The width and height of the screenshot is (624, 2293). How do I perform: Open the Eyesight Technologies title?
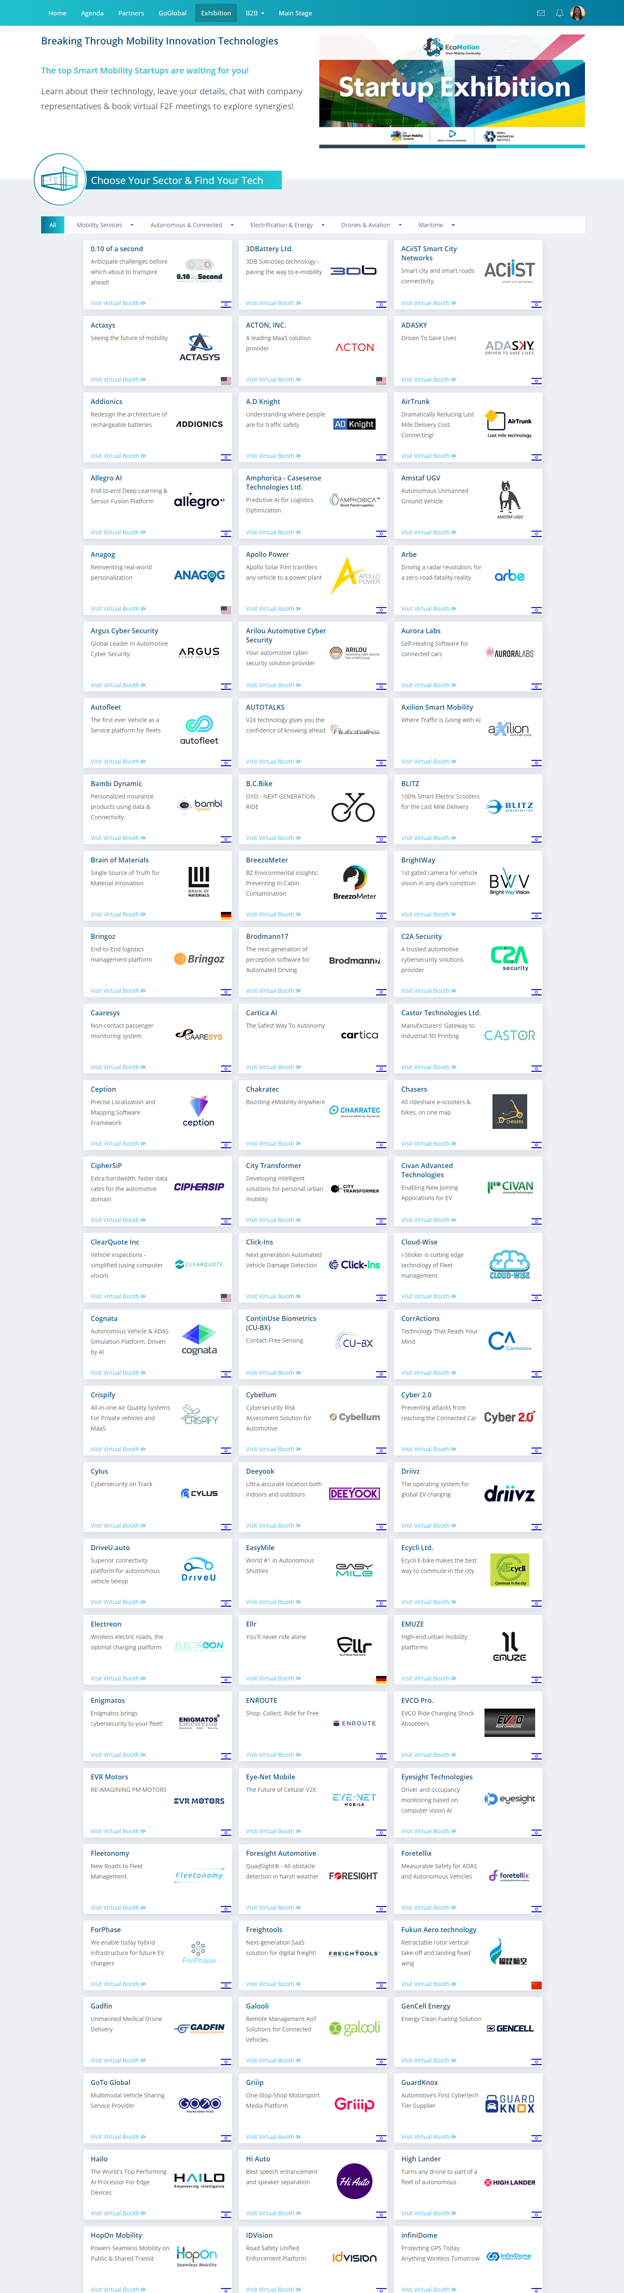point(437,1777)
